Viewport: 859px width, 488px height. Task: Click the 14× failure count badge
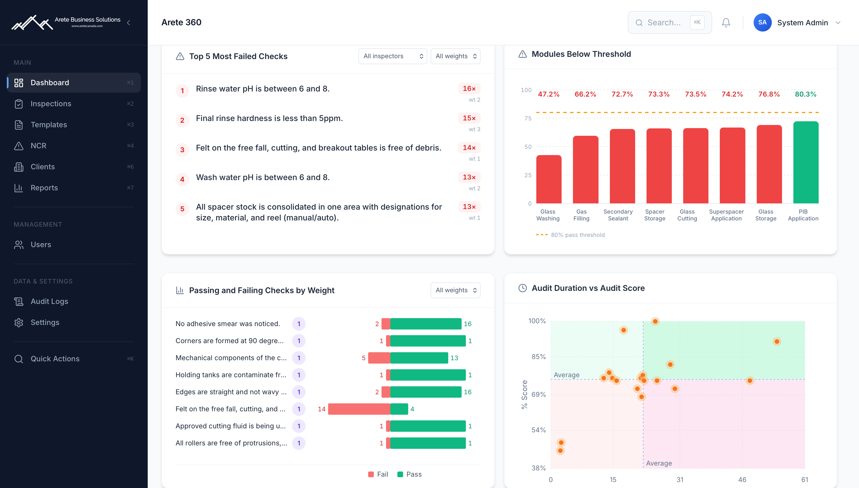pos(469,148)
